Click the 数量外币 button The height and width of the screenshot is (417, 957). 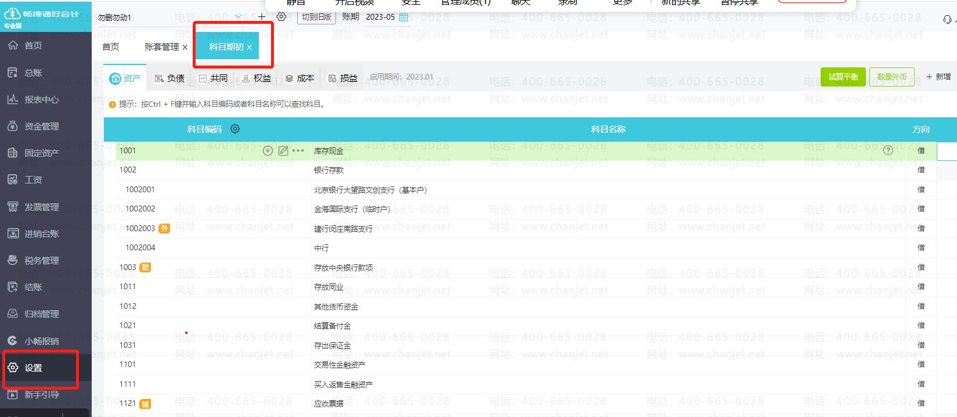tap(892, 77)
